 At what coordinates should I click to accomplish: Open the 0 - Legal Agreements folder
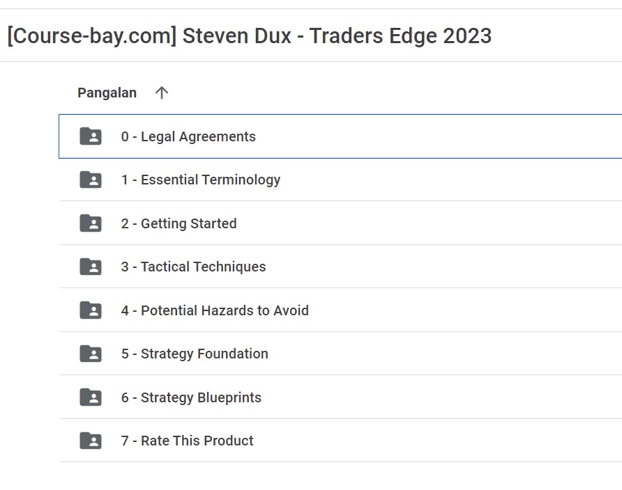(188, 136)
